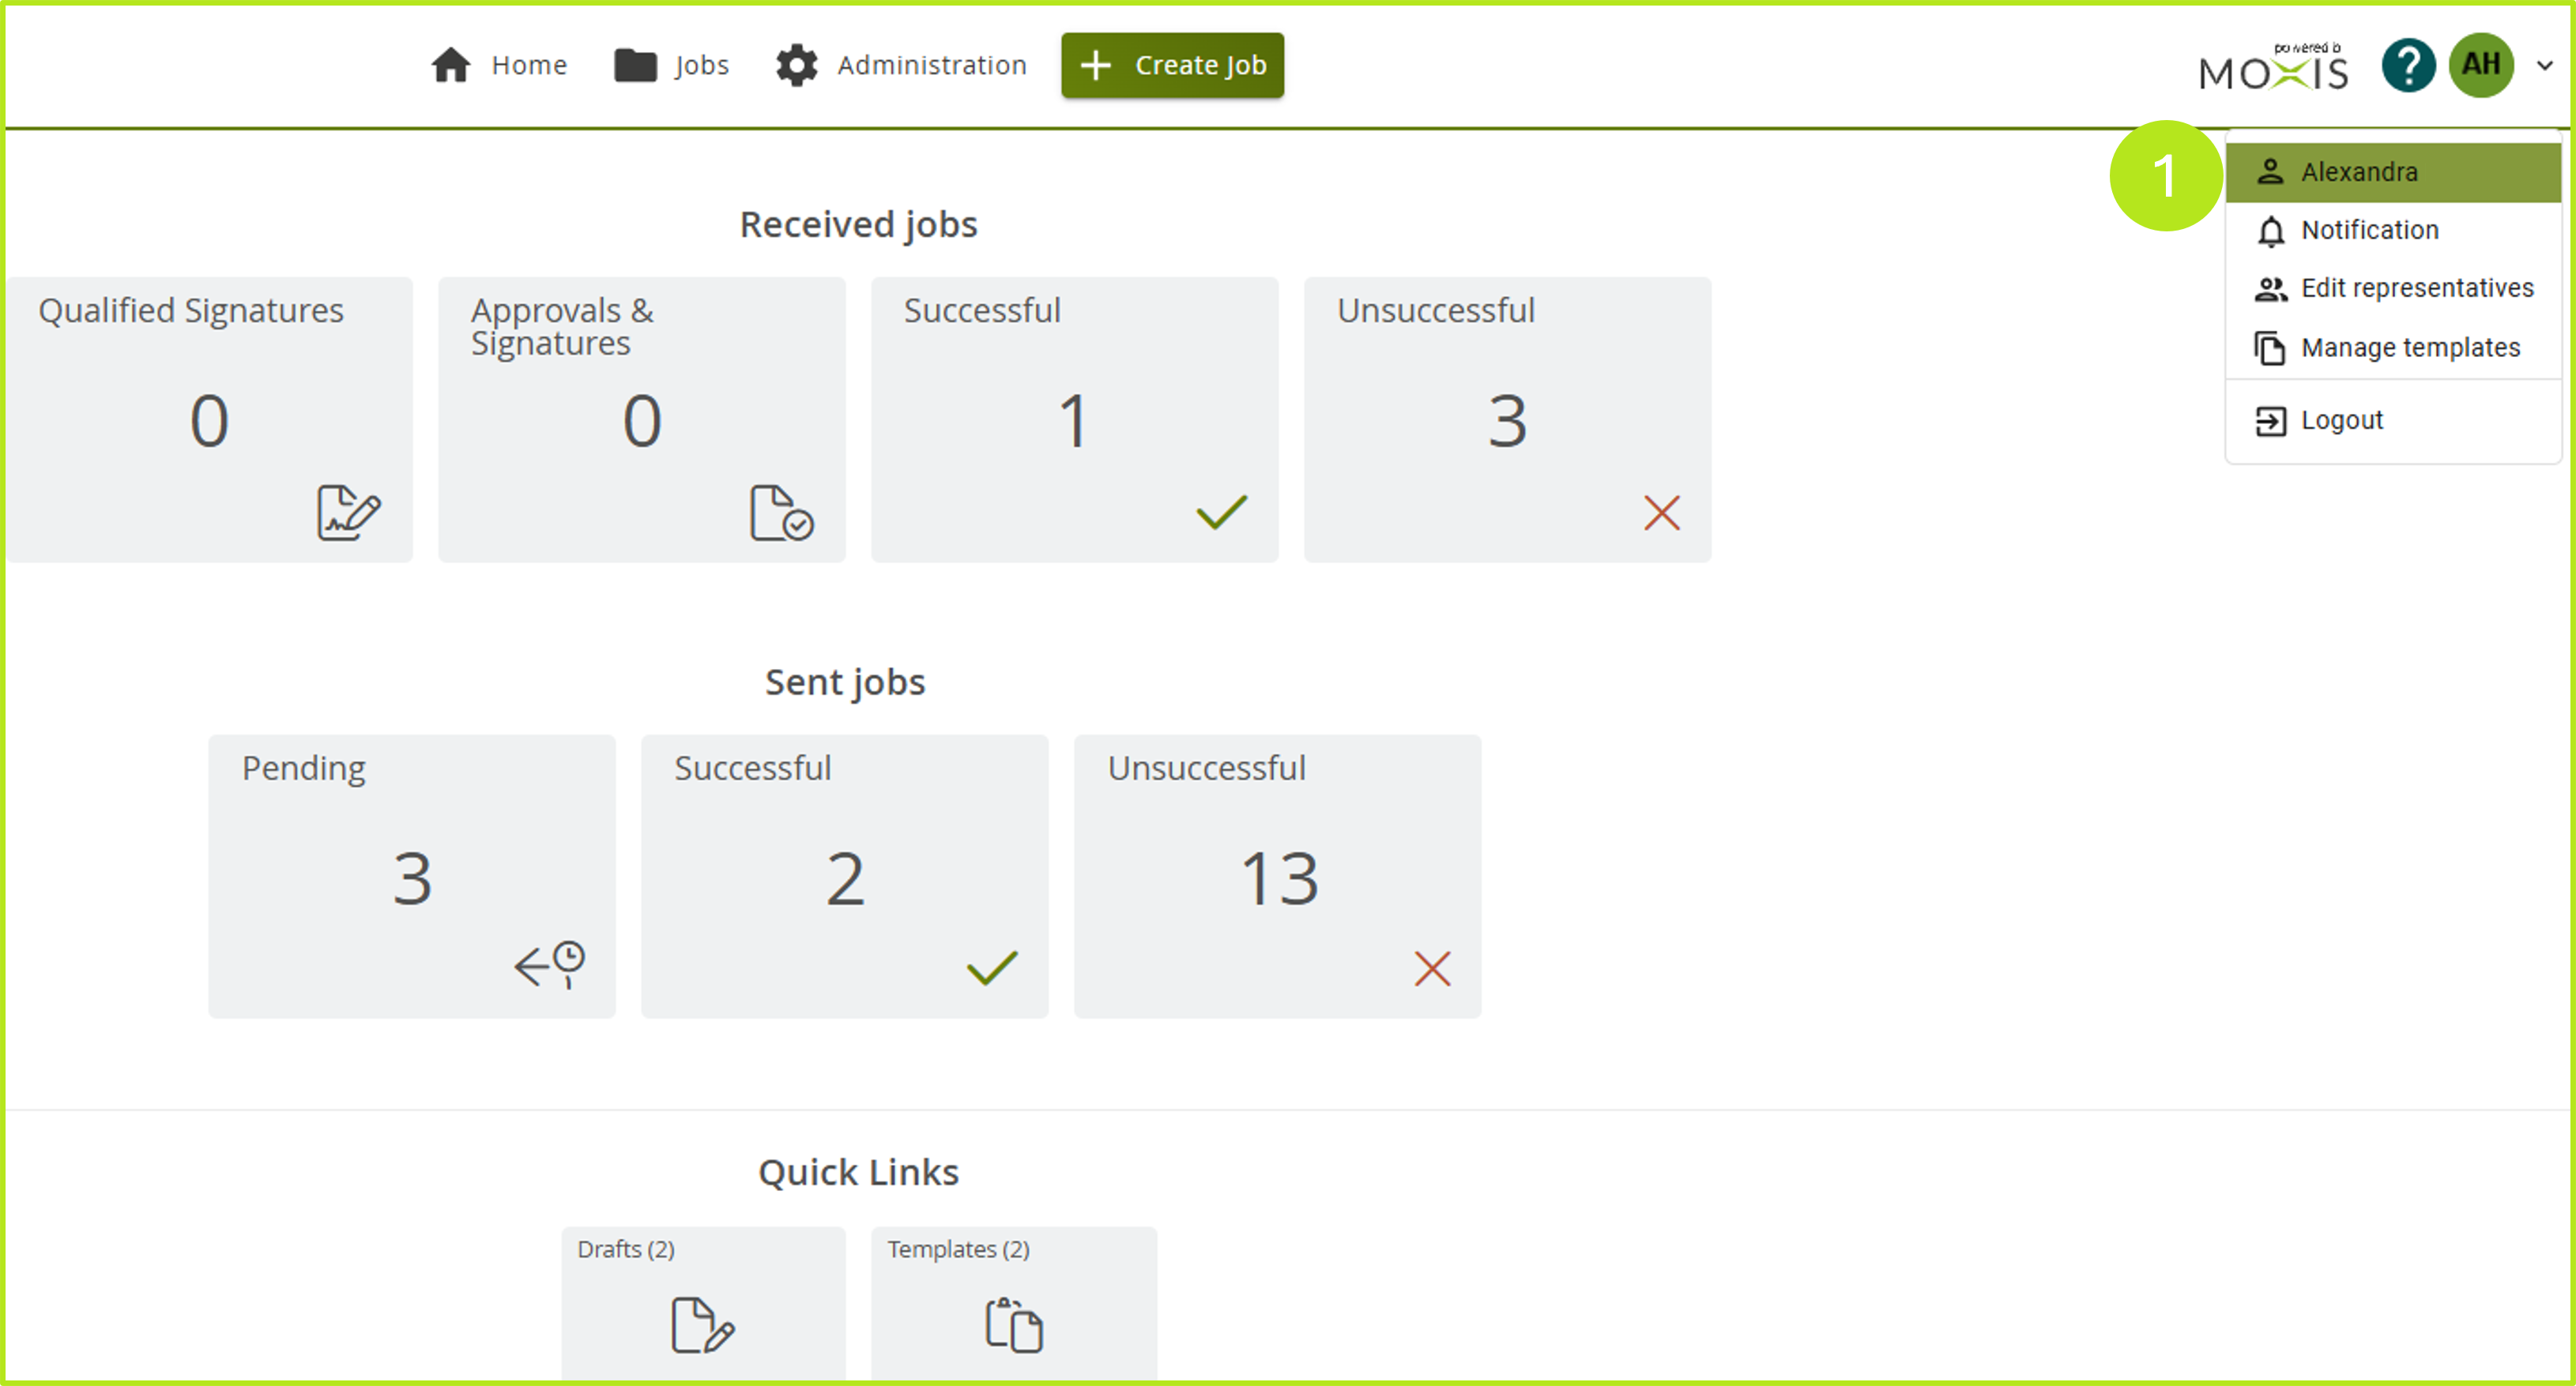Open Edit representatives from user menu

(2417, 287)
